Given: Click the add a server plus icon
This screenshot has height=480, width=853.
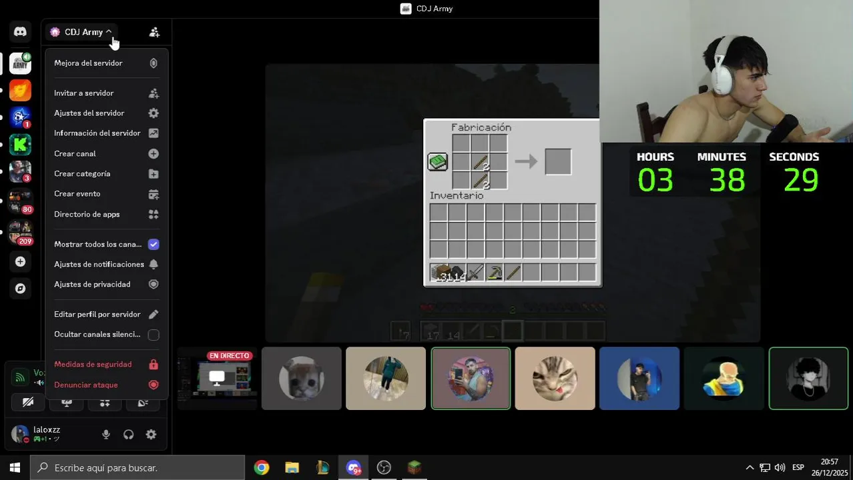Looking at the screenshot, I should coord(20,262).
